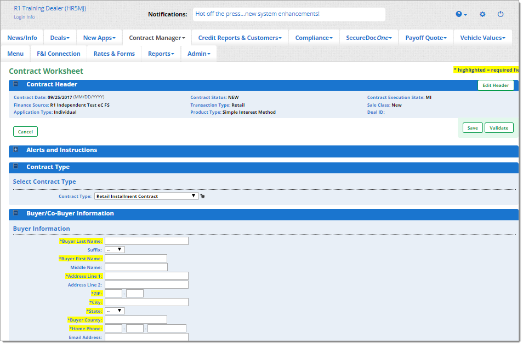523x345 pixels.
Task: Open the Admin menu
Action: click(199, 54)
